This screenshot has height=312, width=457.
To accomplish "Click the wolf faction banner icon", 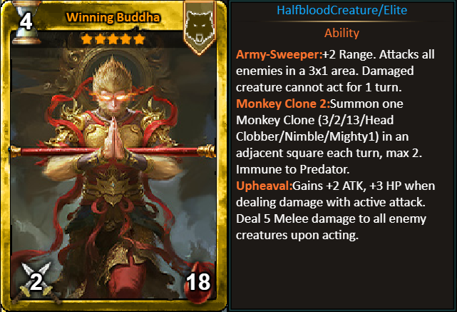I will (200, 28).
